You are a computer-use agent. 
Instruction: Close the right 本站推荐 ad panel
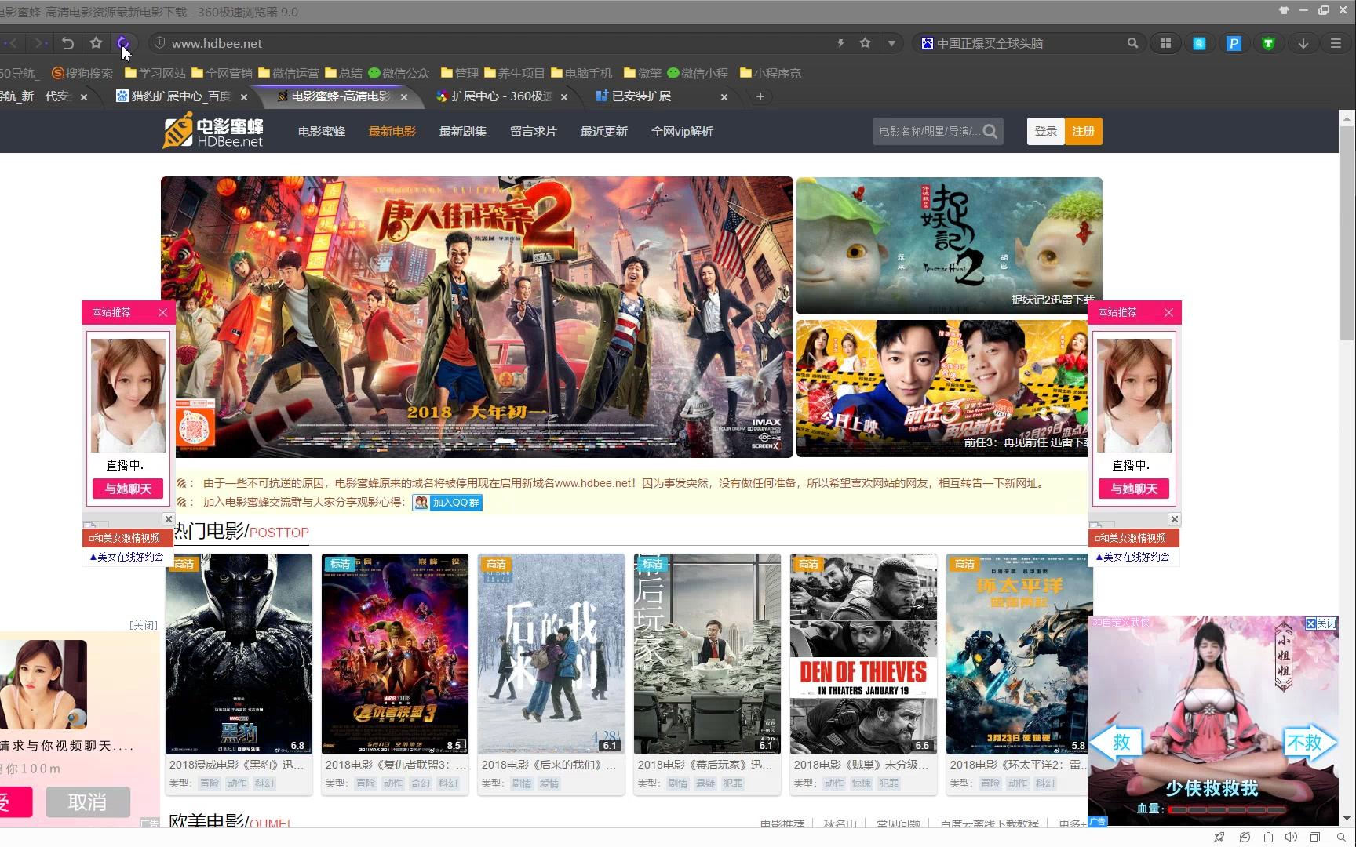[1168, 312]
